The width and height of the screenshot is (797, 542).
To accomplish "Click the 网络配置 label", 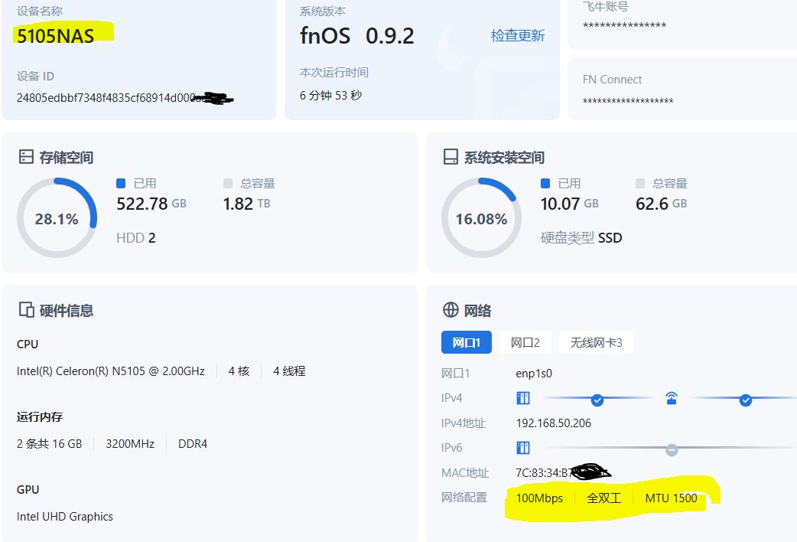I will pyautogui.click(x=464, y=497).
